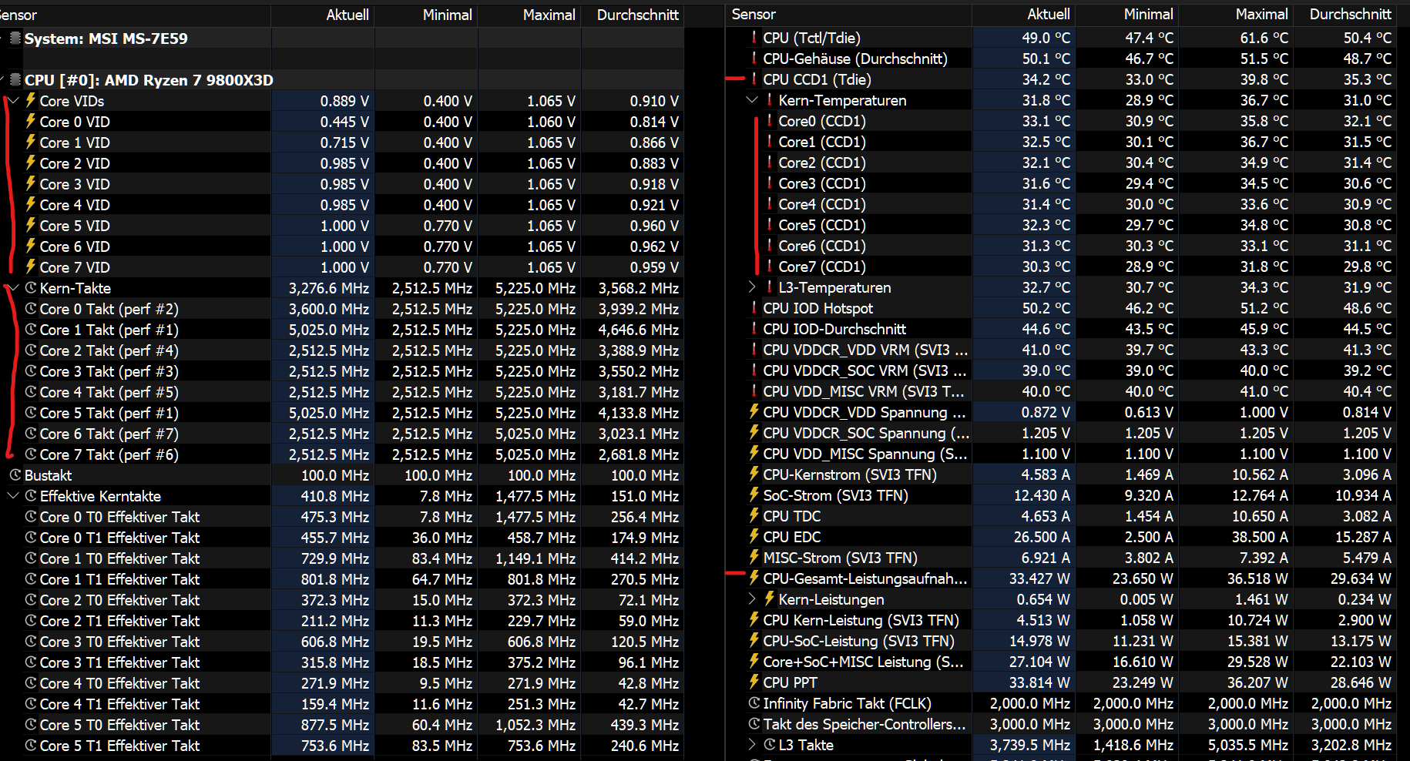
Task: Click the voltage icon next to Core 0 VID
Action: pos(31,121)
